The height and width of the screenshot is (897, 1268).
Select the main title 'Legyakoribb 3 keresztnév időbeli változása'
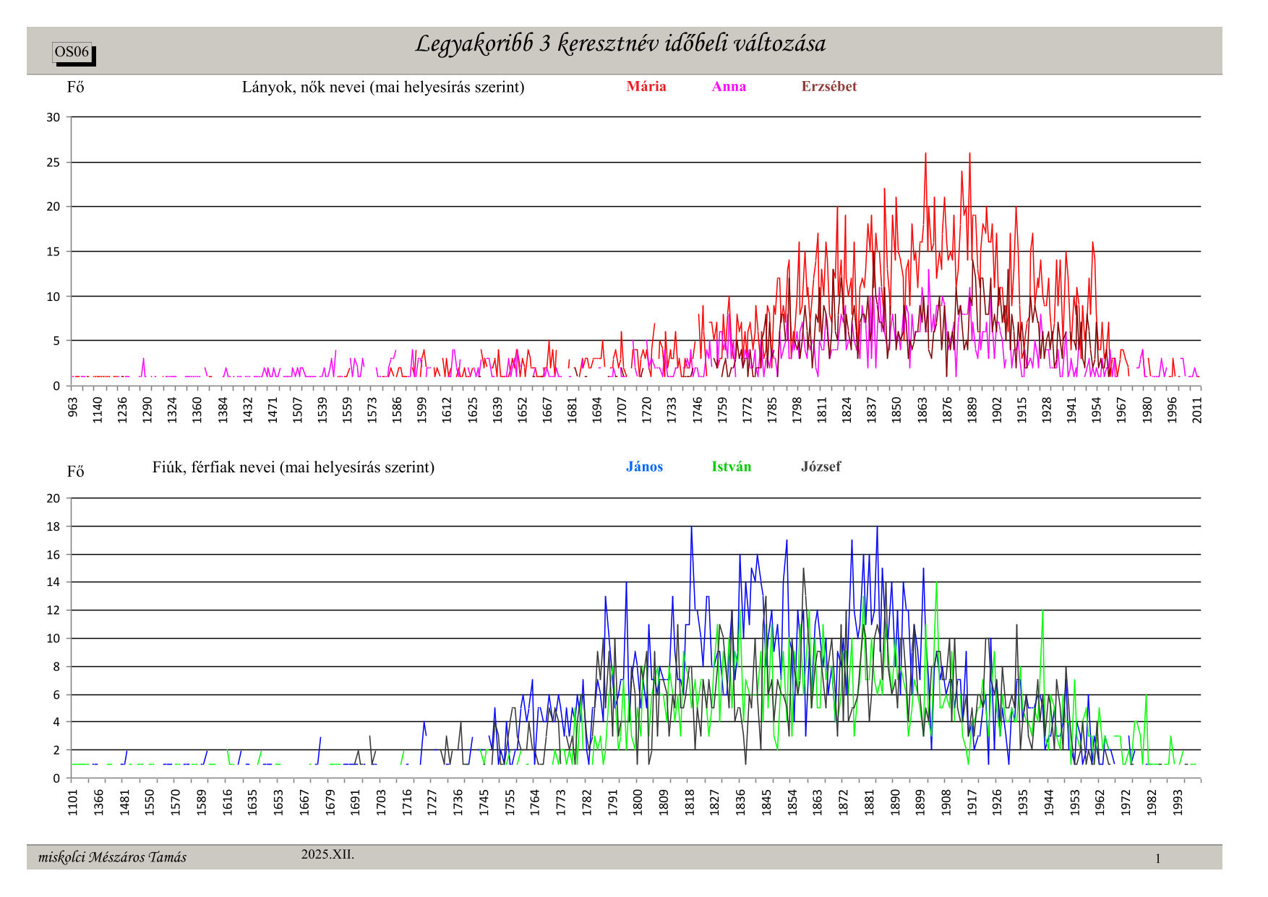[620, 44]
